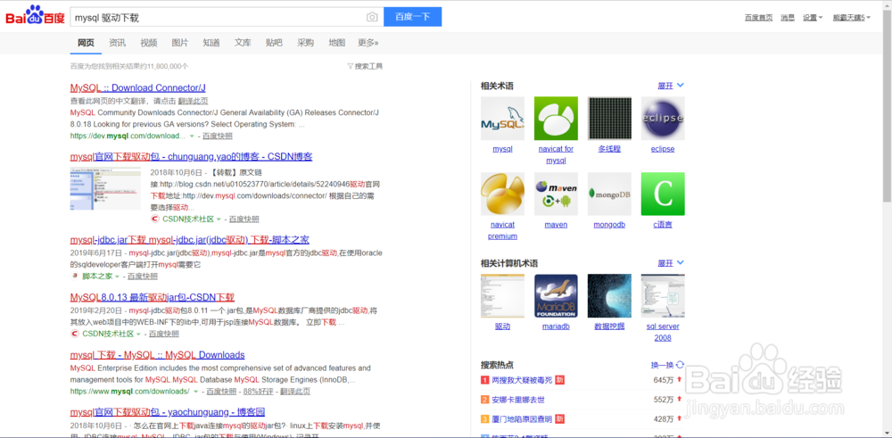Screen dimensions: 892x438
Task: Open dropdown beside CSDN技术社区 in second result
Action: click(x=219, y=219)
